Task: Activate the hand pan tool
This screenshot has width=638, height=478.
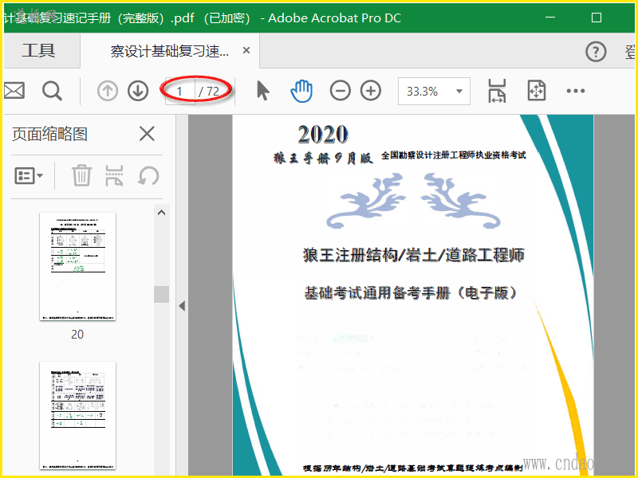Action: coord(301,91)
